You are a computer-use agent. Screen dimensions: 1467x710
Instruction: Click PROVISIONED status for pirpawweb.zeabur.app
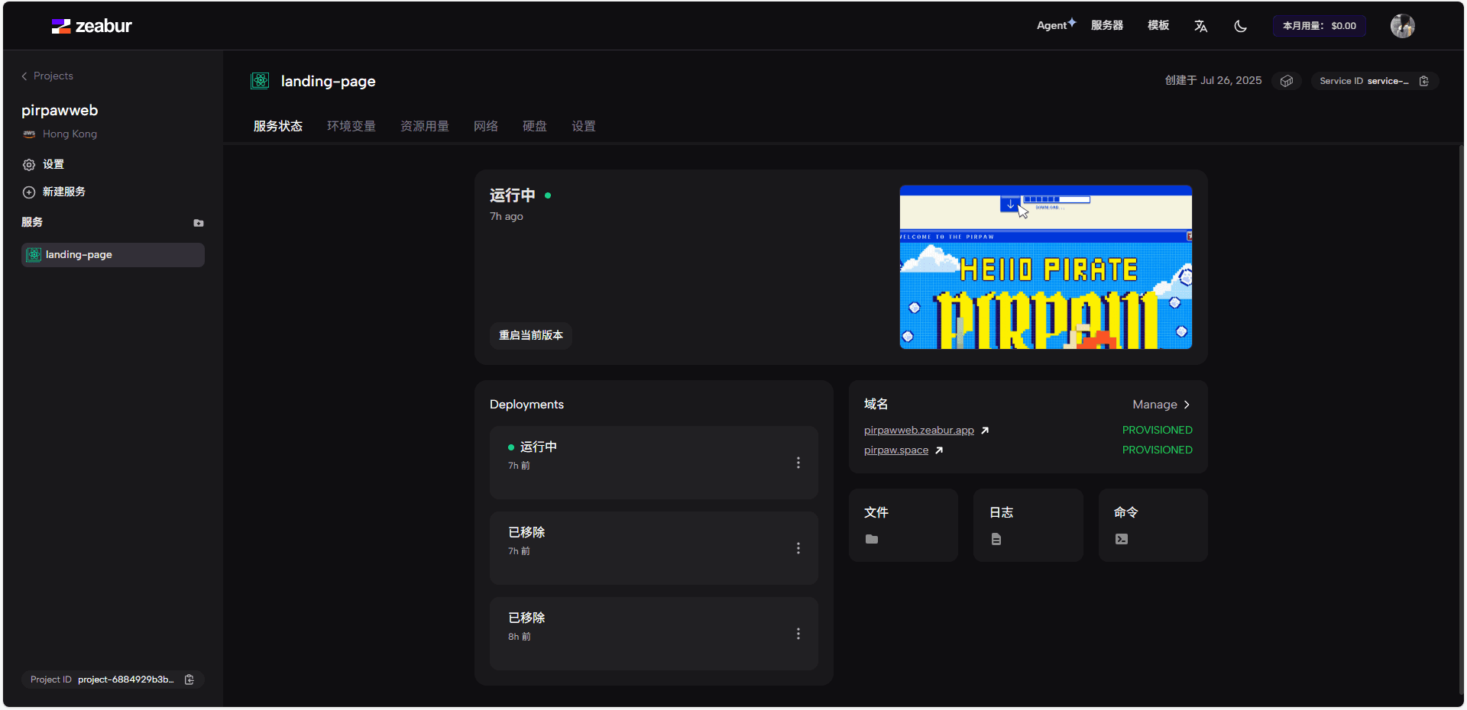[1158, 431]
